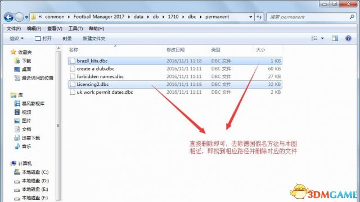The image size is (360, 202).
Task: Open address bar history dropdown
Action: point(250,17)
